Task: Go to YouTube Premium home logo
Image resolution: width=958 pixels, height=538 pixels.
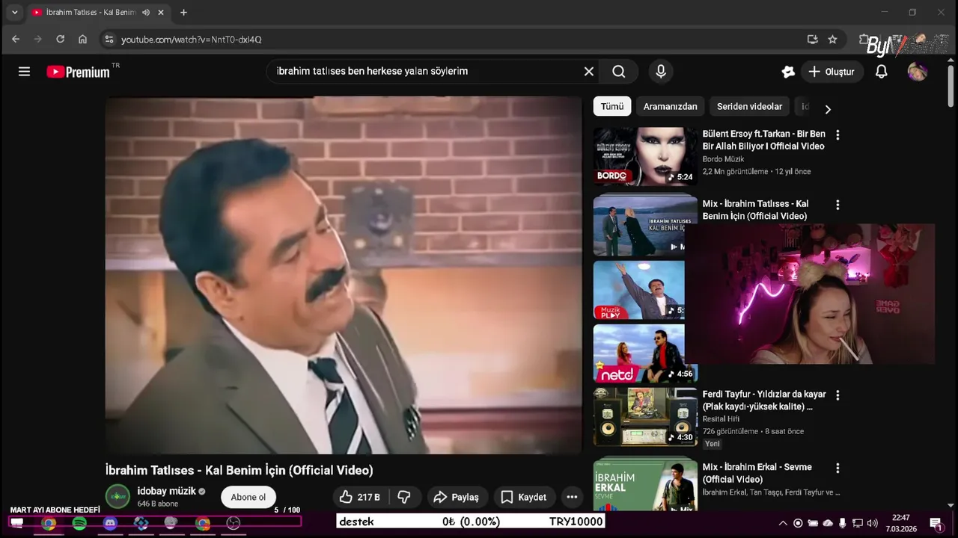Action: pyautogui.click(x=78, y=72)
